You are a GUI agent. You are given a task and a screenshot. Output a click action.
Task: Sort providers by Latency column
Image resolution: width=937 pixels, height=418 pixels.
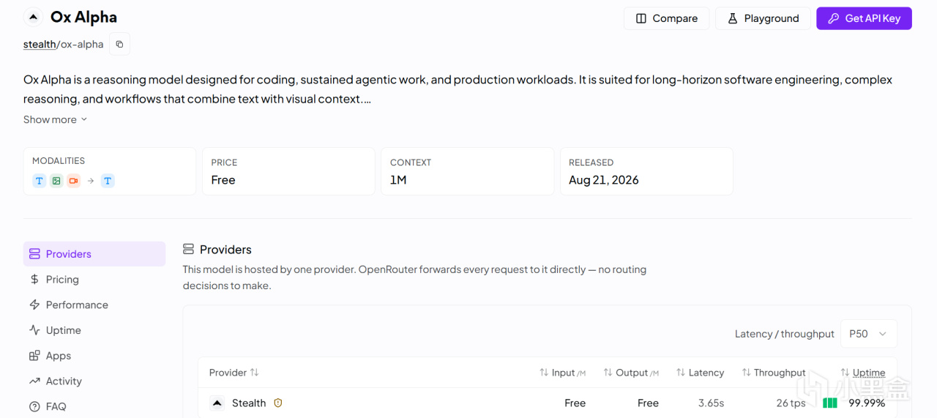700,373
